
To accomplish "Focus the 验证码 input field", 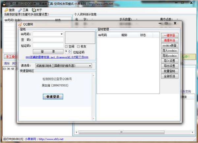I will click(x=48, y=45).
